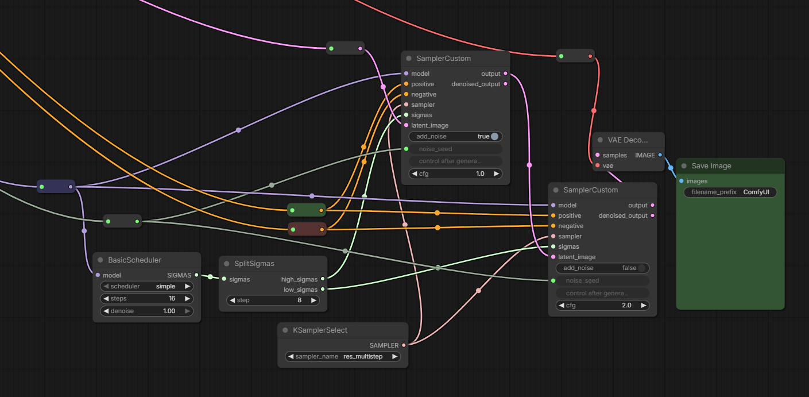Viewport: 809px width, 397px height.
Task: Increase cfg value of 1.0
Action: [496, 173]
